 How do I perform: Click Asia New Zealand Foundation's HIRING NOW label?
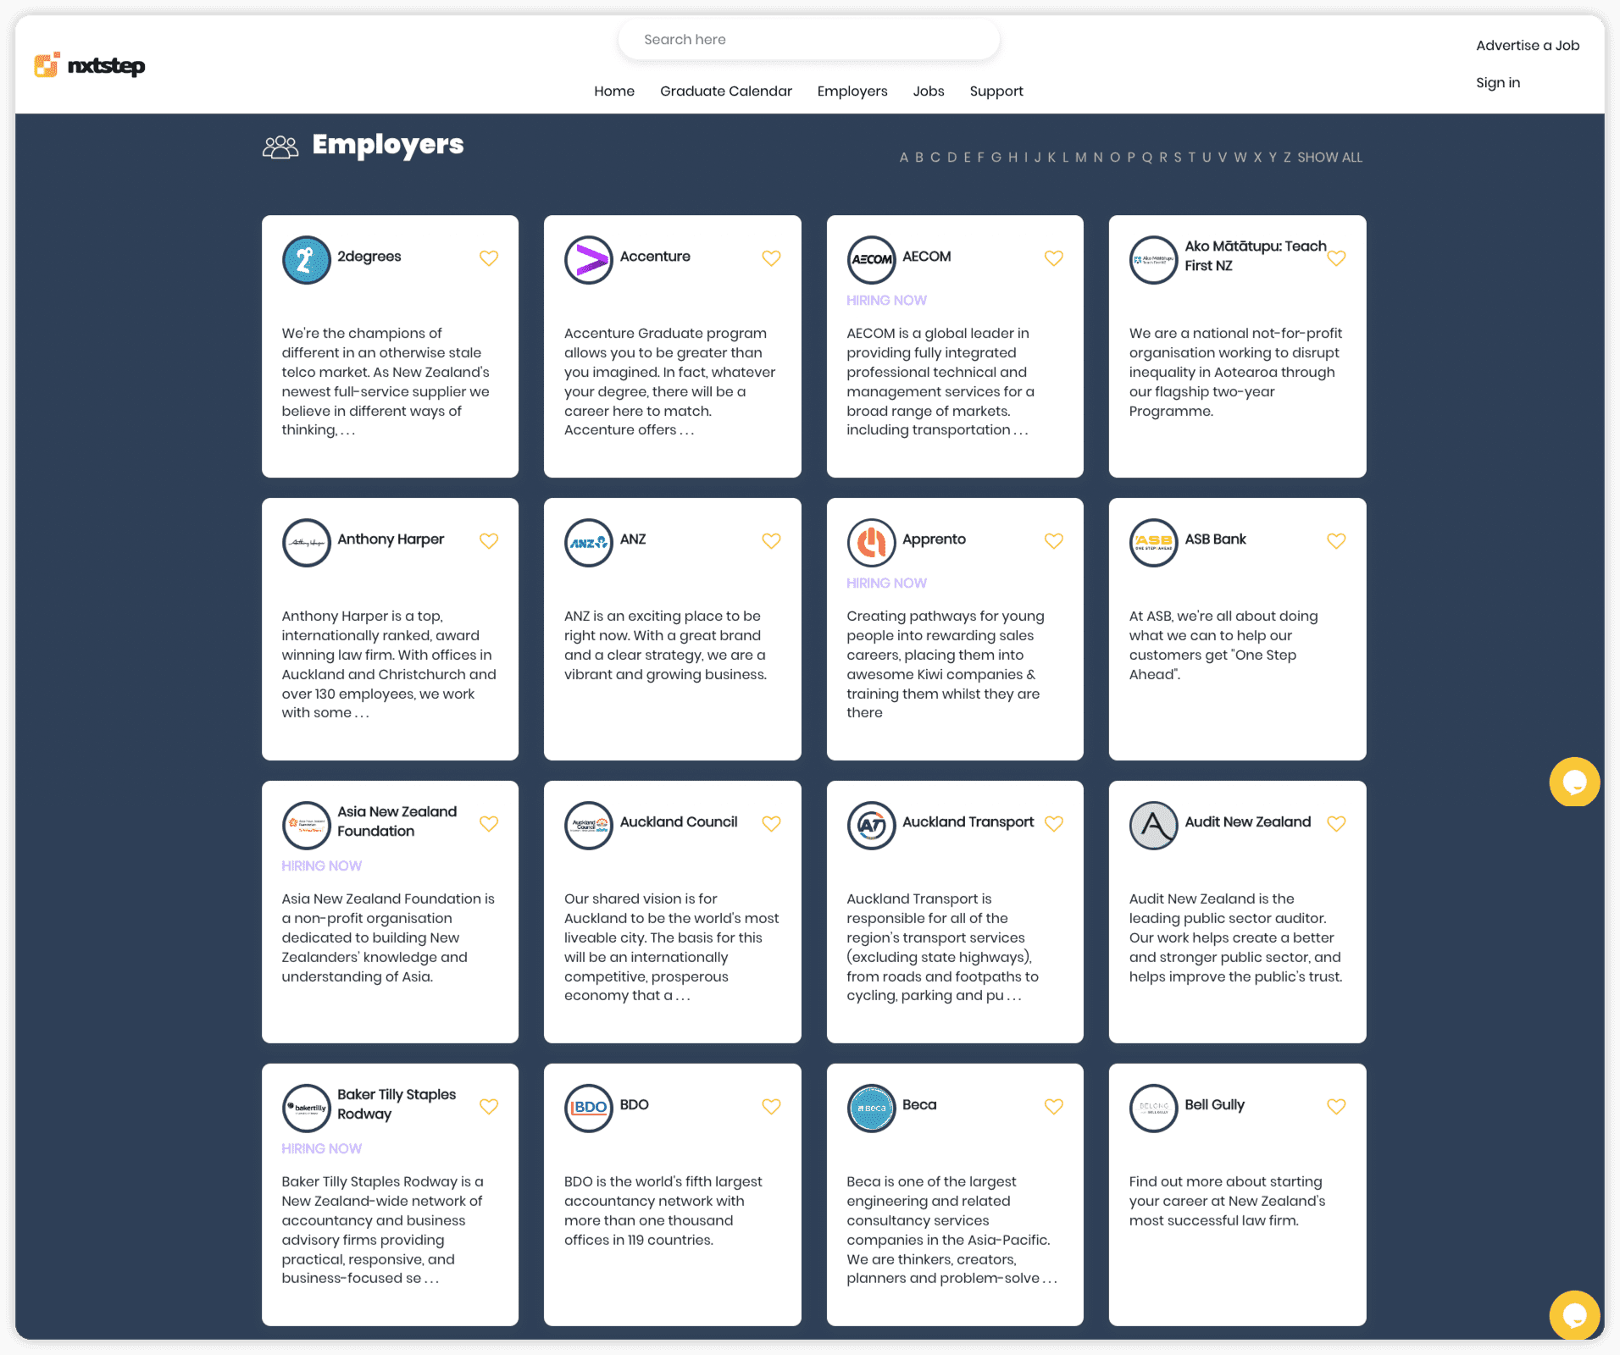tap(322, 866)
